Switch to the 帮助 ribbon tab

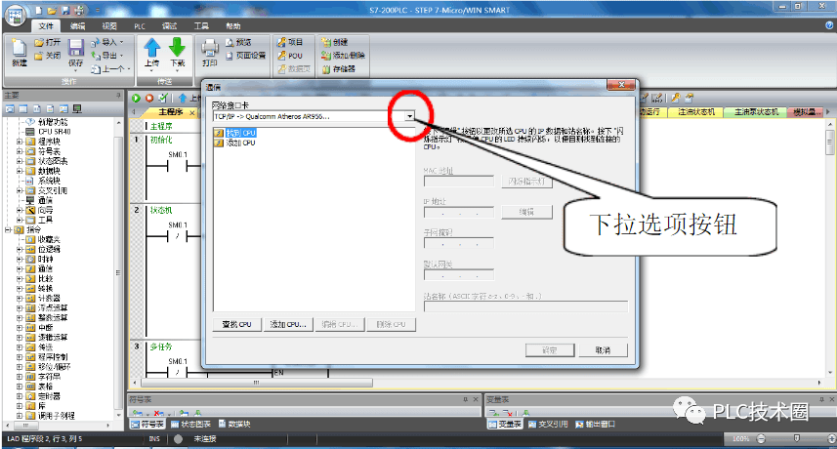(233, 26)
